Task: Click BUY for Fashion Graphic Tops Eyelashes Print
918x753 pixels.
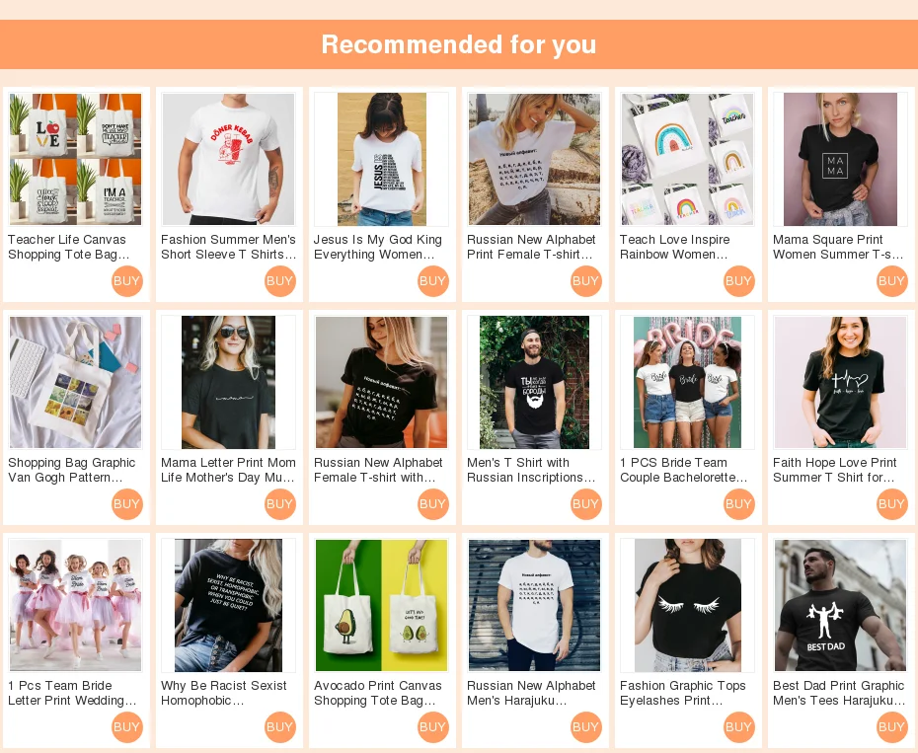Action: (x=739, y=727)
